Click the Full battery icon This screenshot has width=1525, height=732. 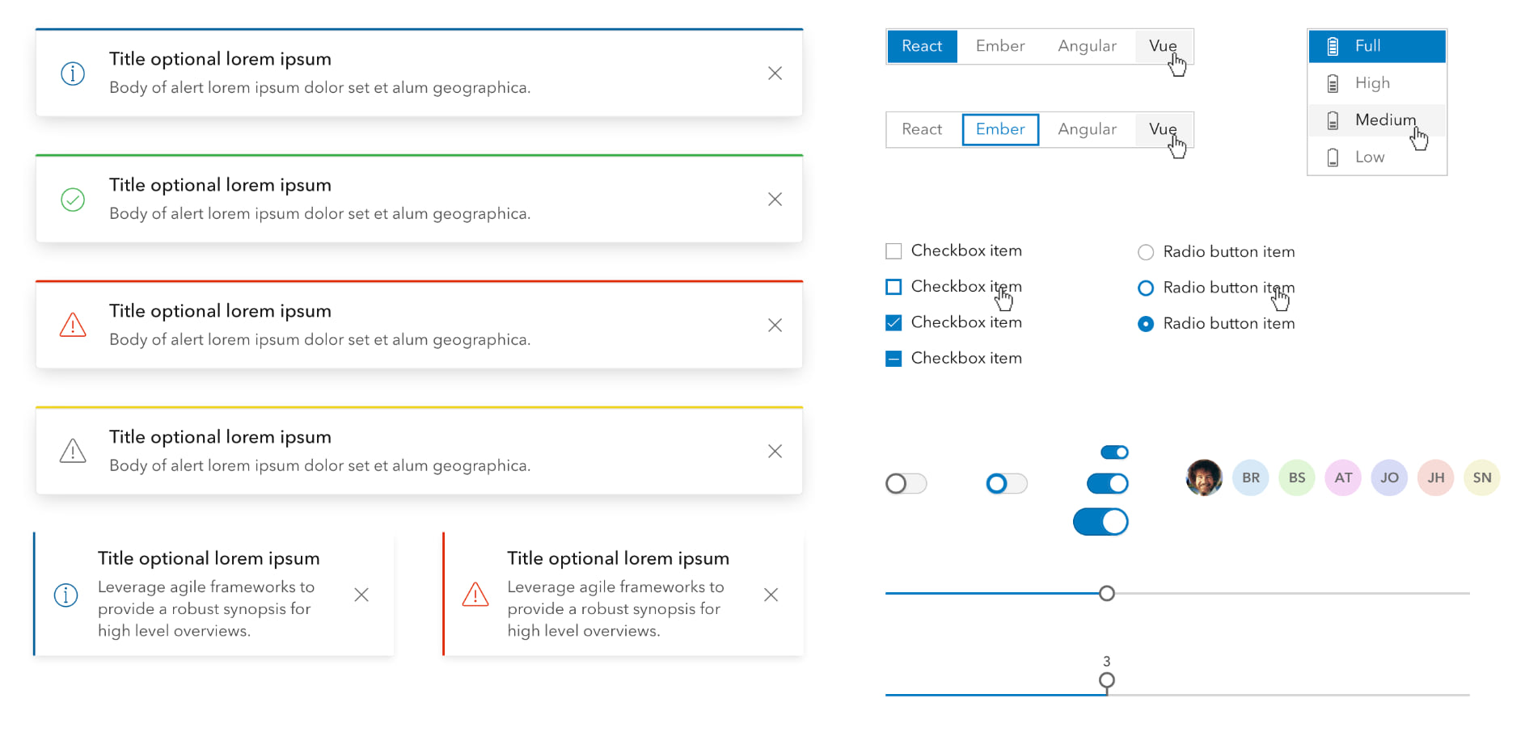(x=1333, y=47)
